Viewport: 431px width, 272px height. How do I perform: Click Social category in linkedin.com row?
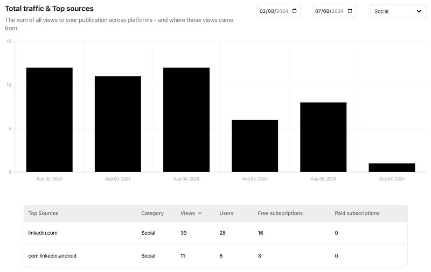click(149, 233)
